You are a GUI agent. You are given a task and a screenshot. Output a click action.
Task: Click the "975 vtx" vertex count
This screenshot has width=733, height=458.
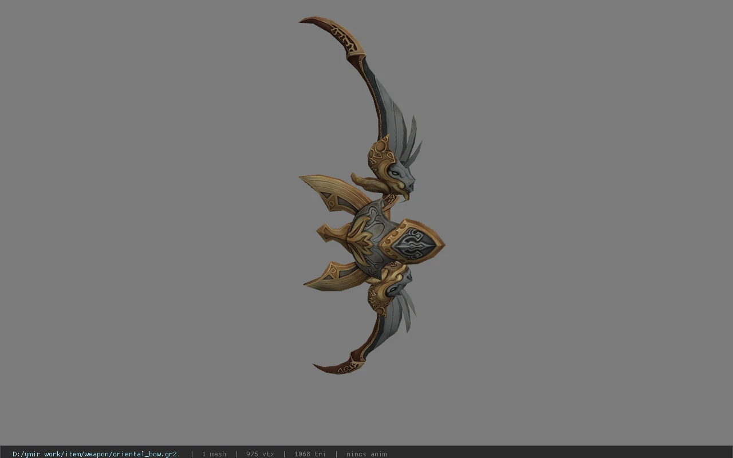[x=260, y=454]
